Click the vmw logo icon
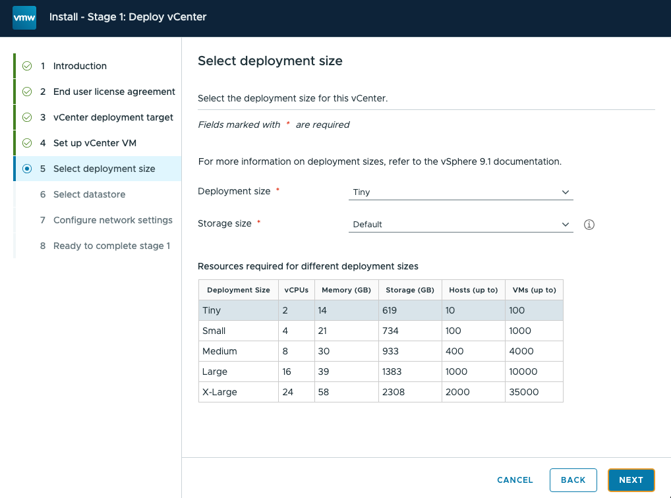The width and height of the screenshot is (671, 498). click(24, 18)
